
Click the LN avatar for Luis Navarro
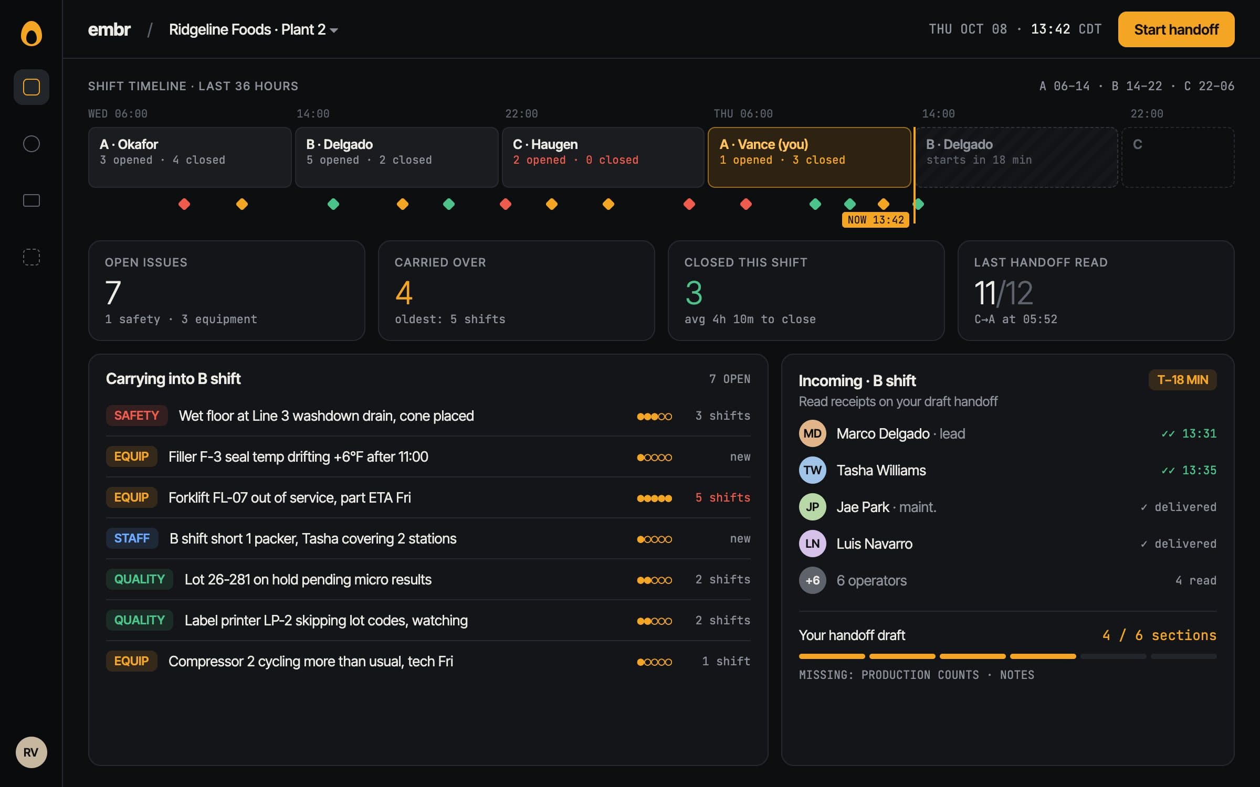point(812,544)
